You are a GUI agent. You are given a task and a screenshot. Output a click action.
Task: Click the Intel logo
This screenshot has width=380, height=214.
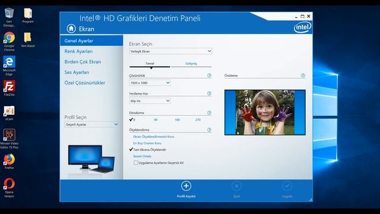302,27
